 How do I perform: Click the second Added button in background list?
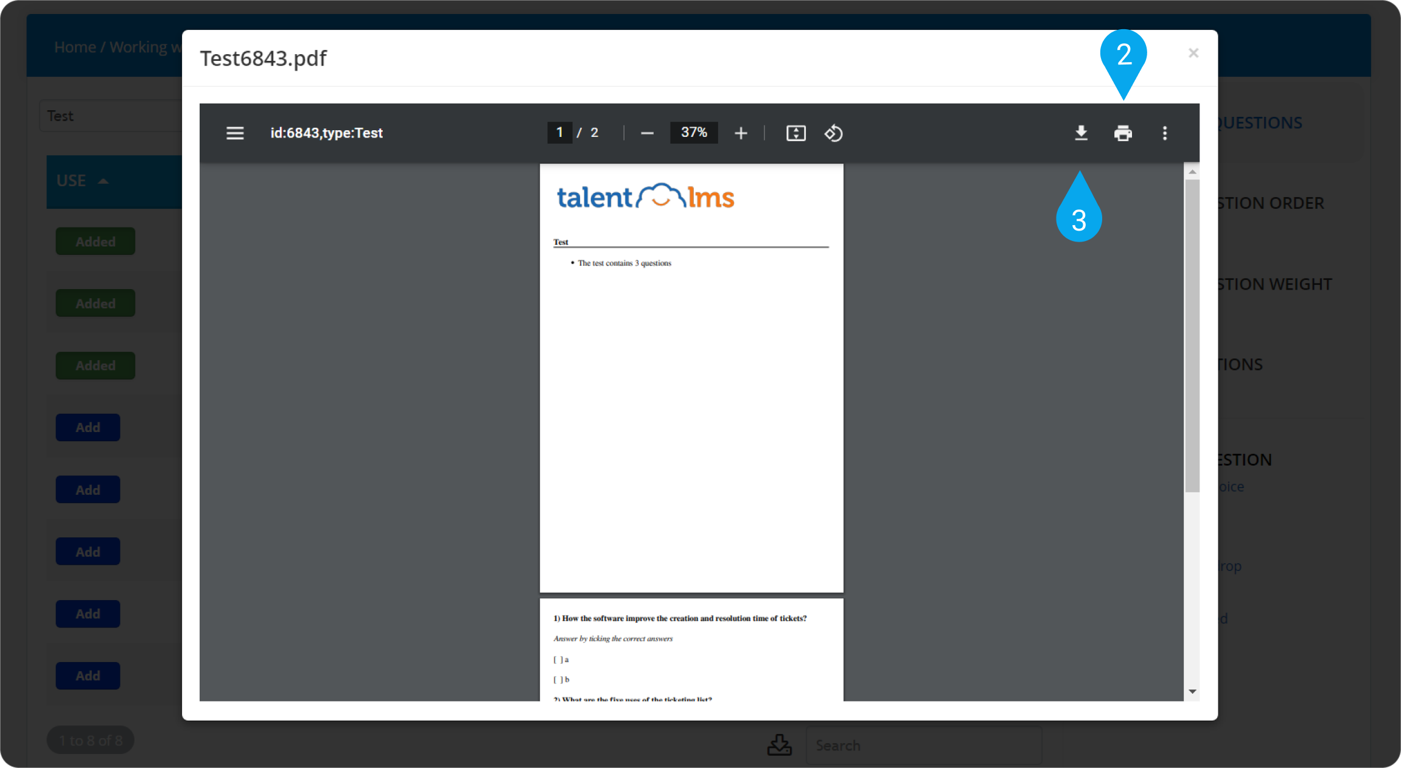point(96,303)
